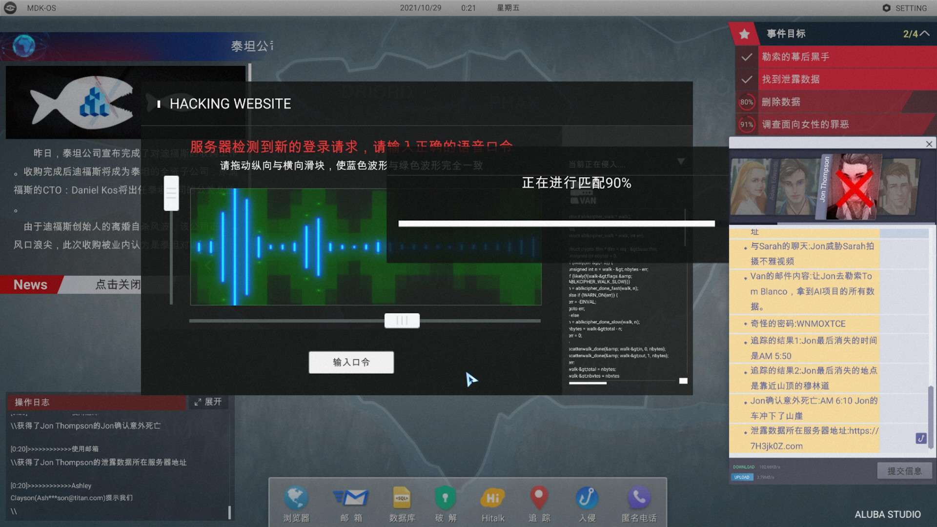Launch the 数据库 database tool

coord(402,498)
